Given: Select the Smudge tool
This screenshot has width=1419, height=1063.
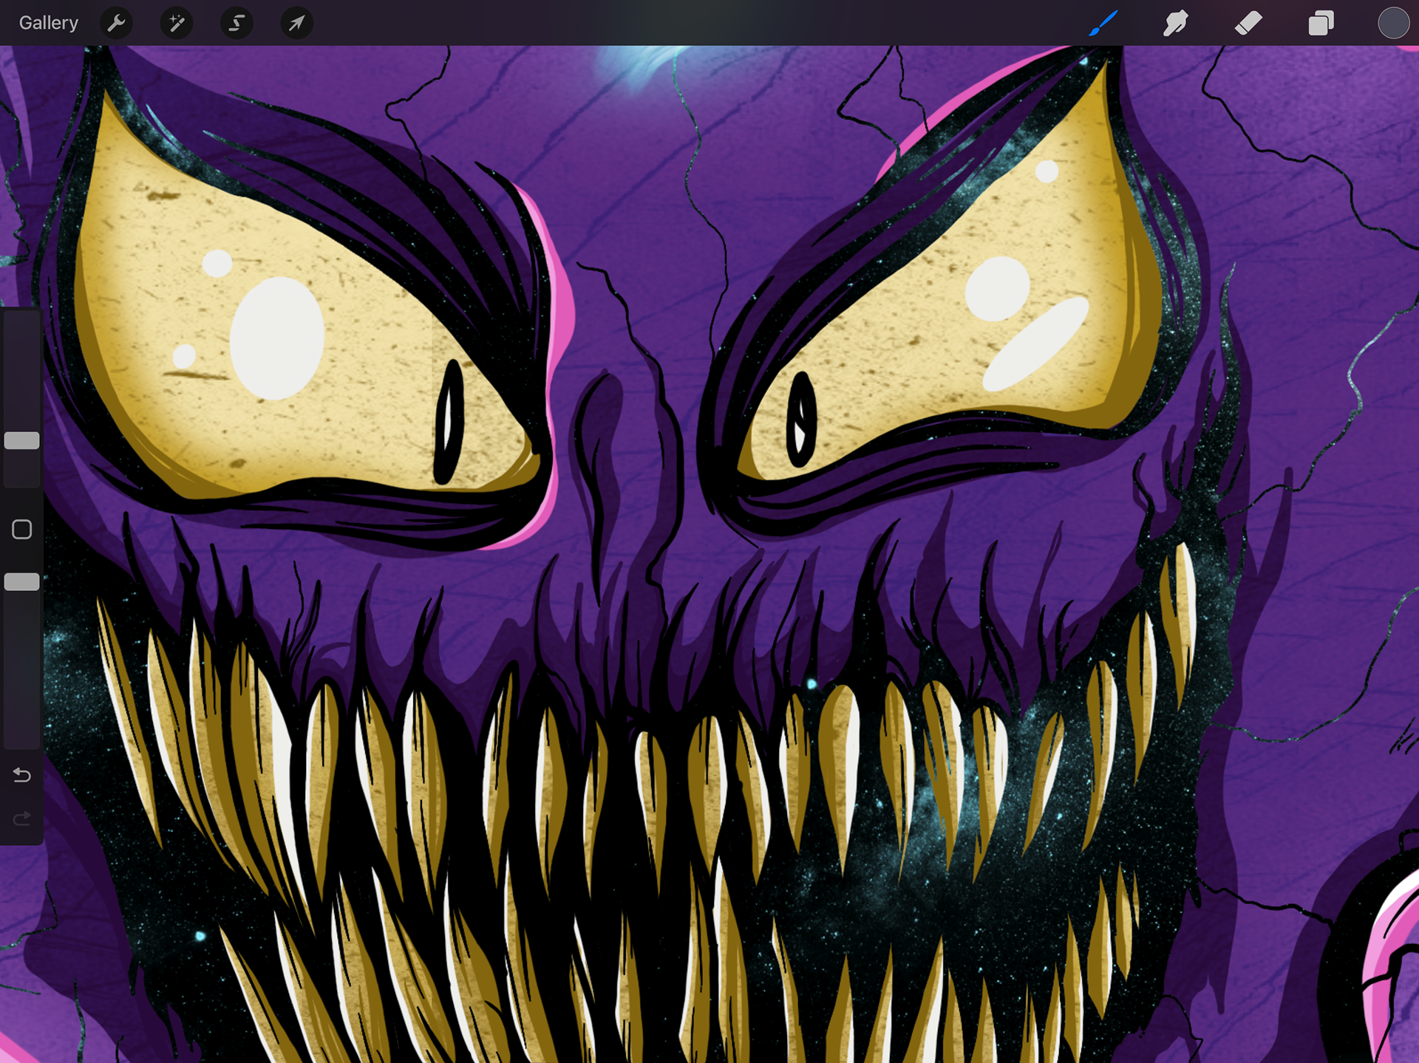Looking at the screenshot, I should (1175, 23).
